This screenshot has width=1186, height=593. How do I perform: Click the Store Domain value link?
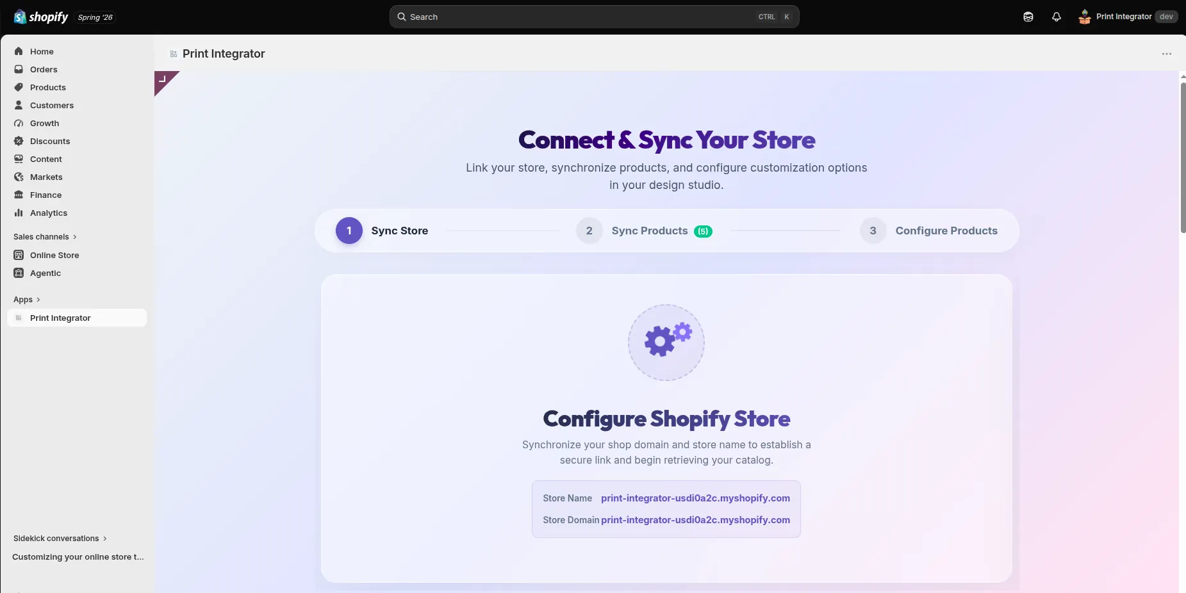695,520
